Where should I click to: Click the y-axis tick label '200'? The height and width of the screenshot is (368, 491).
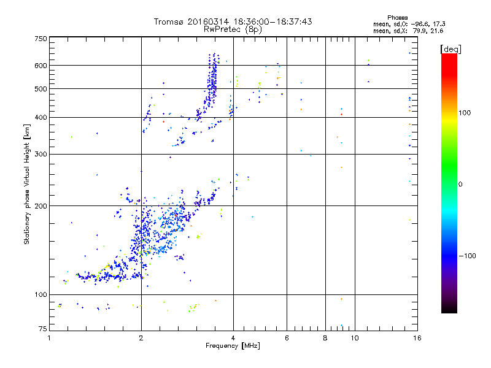tap(41, 206)
